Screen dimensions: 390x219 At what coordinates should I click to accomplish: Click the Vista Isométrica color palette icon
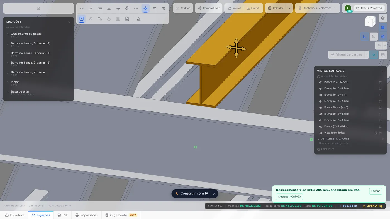coord(376,133)
